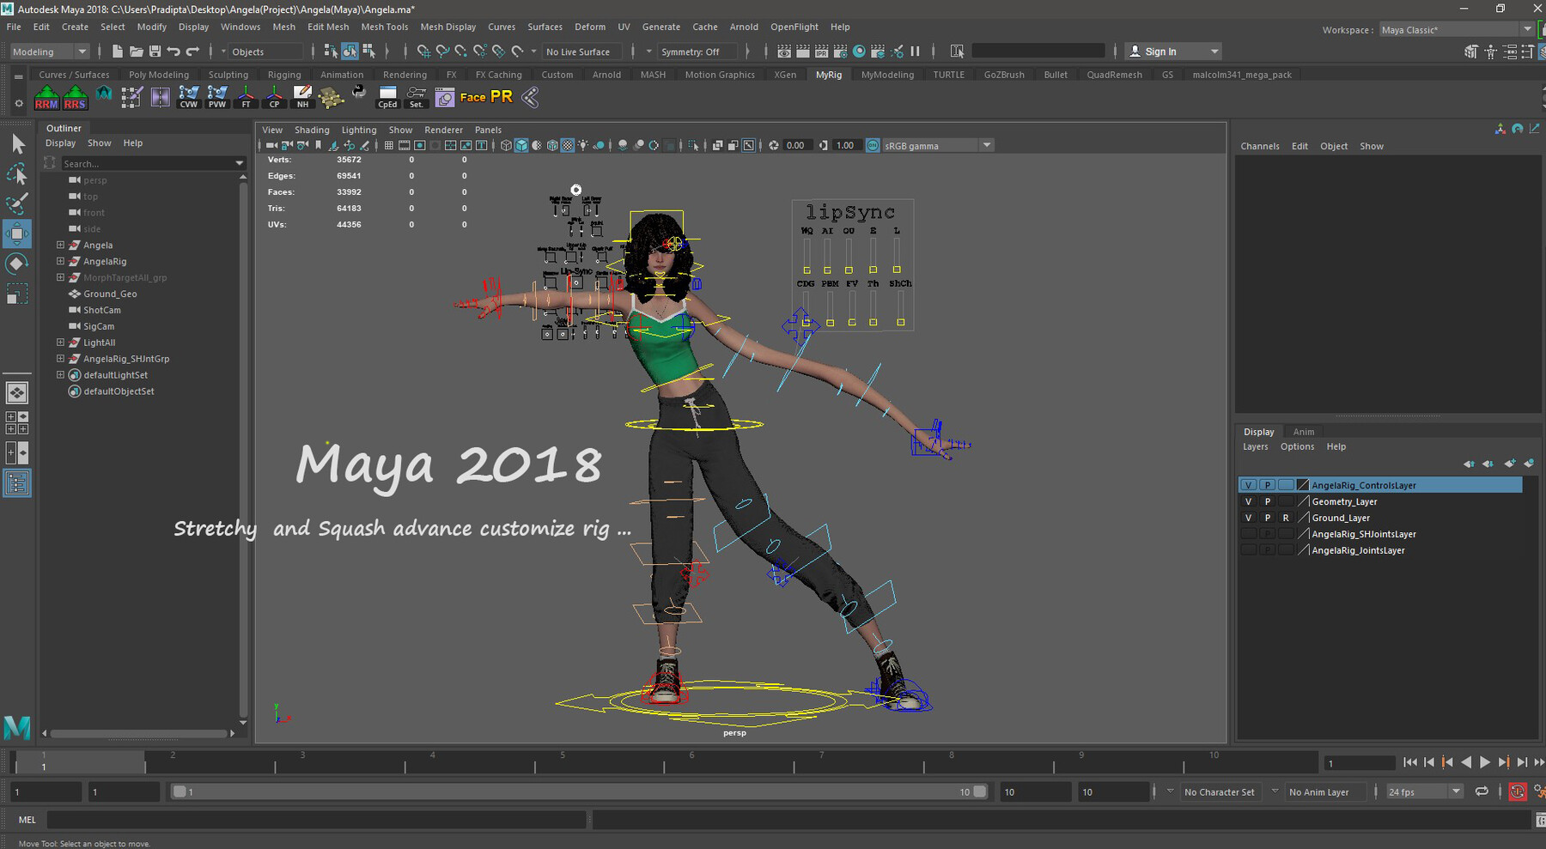Select the Move tool in the toolbox
Viewport: 1546px width, 849px height.
[17, 233]
